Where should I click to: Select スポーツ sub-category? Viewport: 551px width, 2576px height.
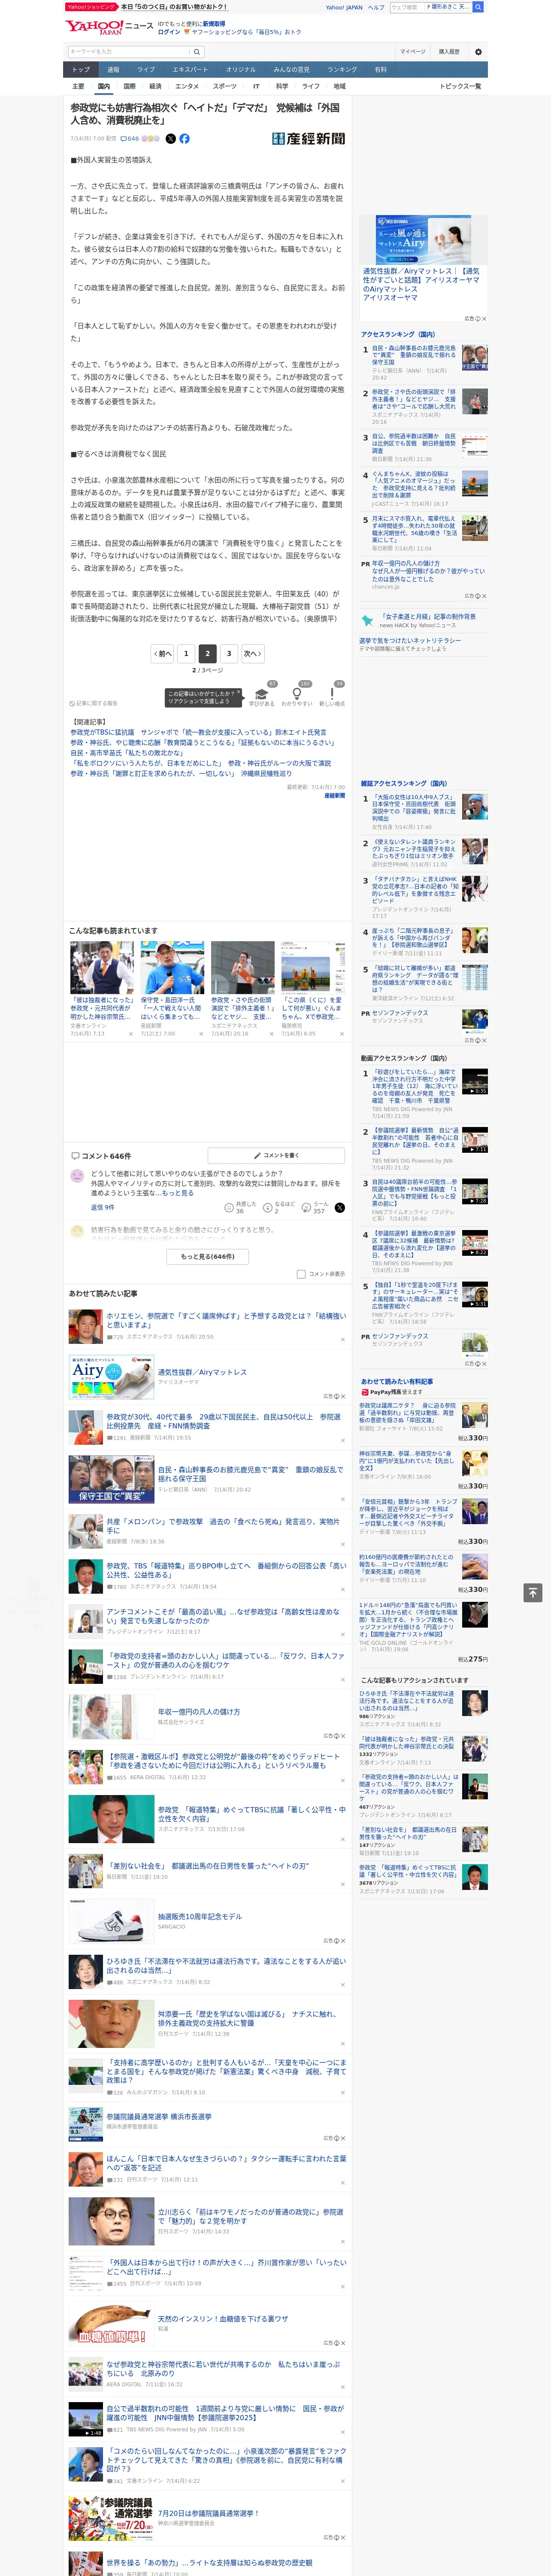[225, 86]
